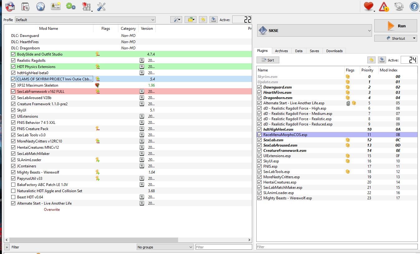Enable BakaFactory ABC Patch LE 1.0V
420x254 pixels.
pyautogui.click(x=13, y=184)
